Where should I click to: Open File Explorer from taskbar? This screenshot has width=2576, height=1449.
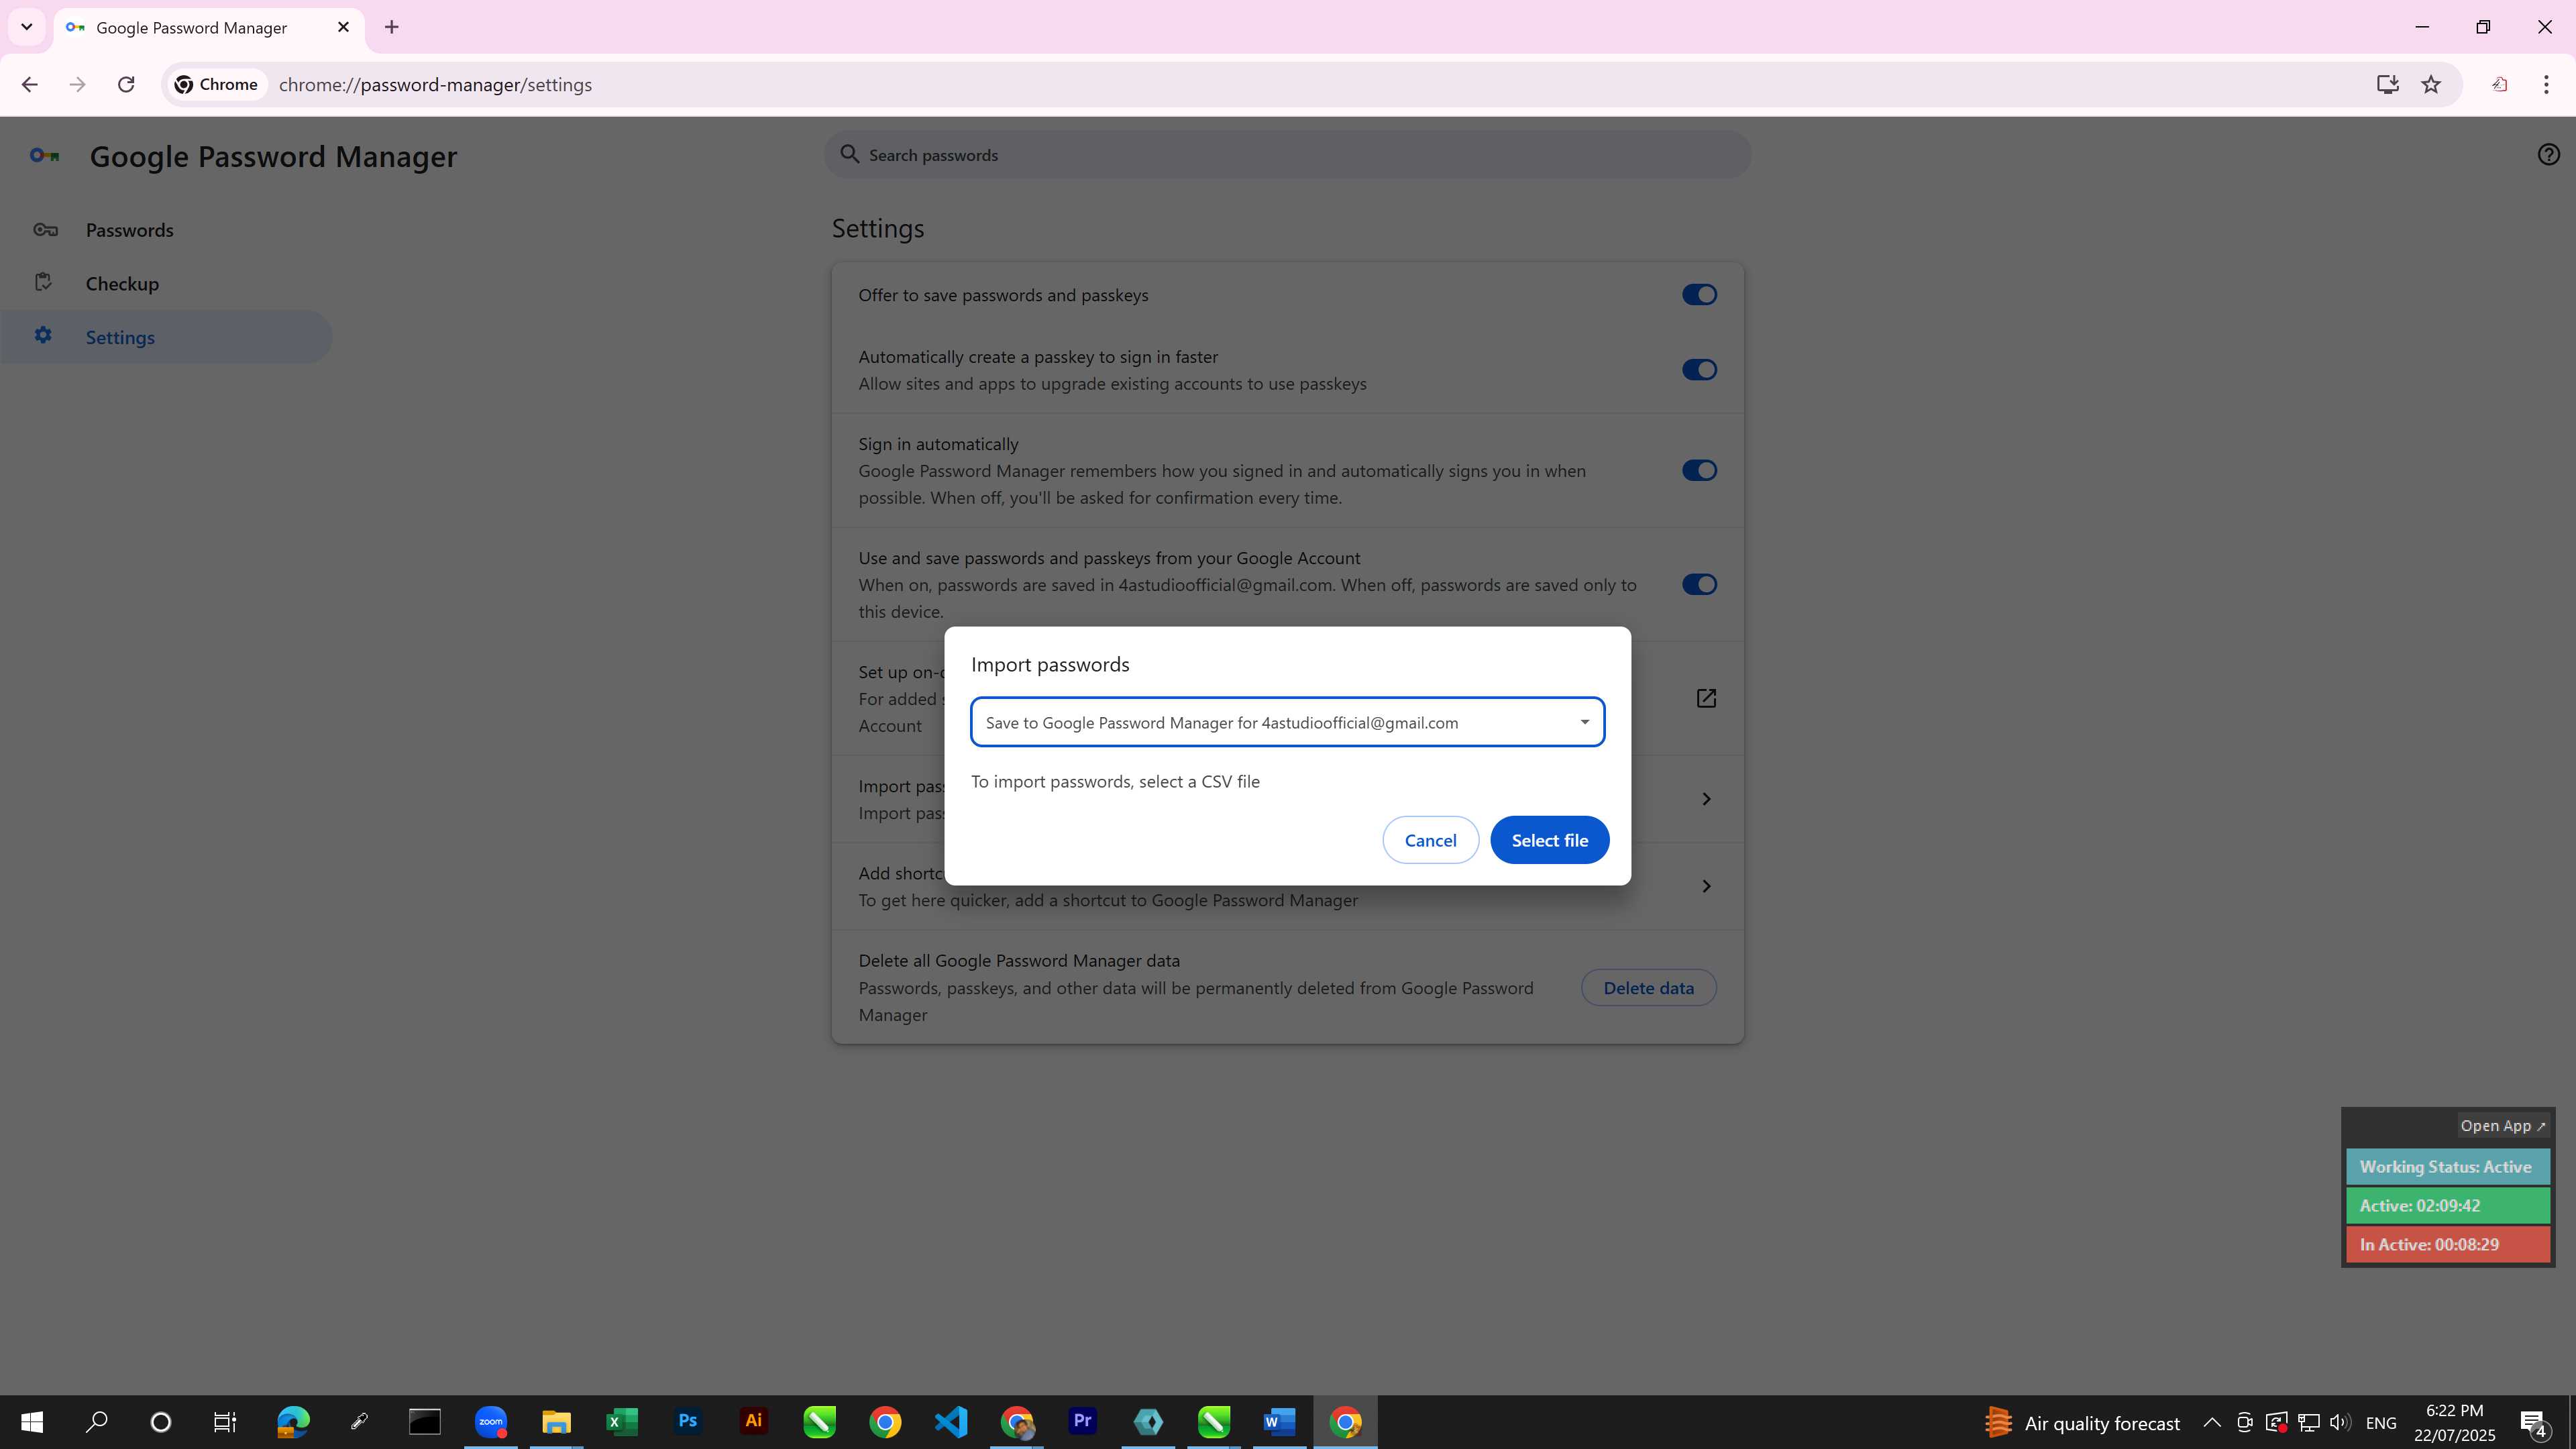point(556,1422)
